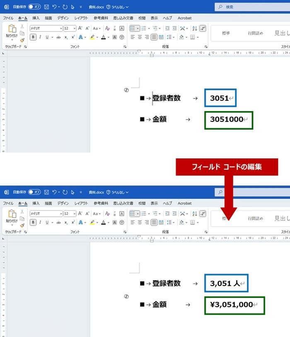Click Italic button in the lower Word window
290x337 pixels.
click(40, 222)
